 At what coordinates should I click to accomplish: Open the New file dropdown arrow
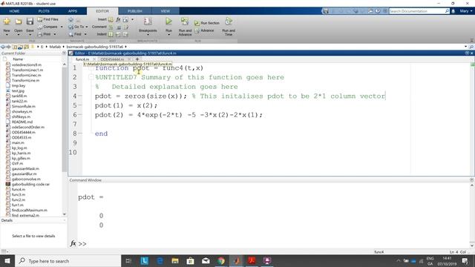tap(7, 35)
